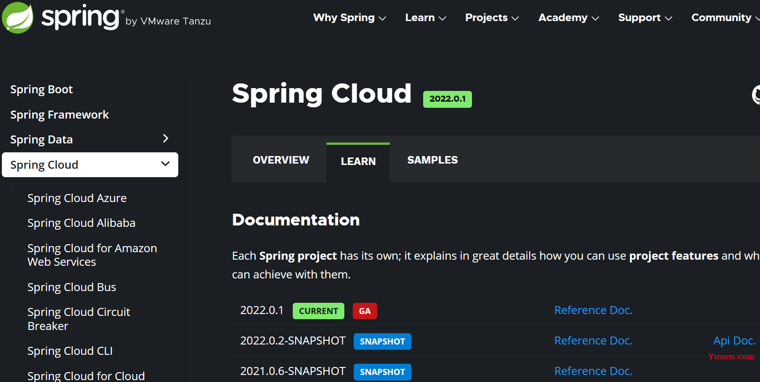Click the Support dropdown chevron
The height and width of the screenshot is (382, 760).
tap(669, 18)
